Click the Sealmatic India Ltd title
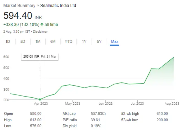Screen dimensions: 179x130 (x=58, y=6)
